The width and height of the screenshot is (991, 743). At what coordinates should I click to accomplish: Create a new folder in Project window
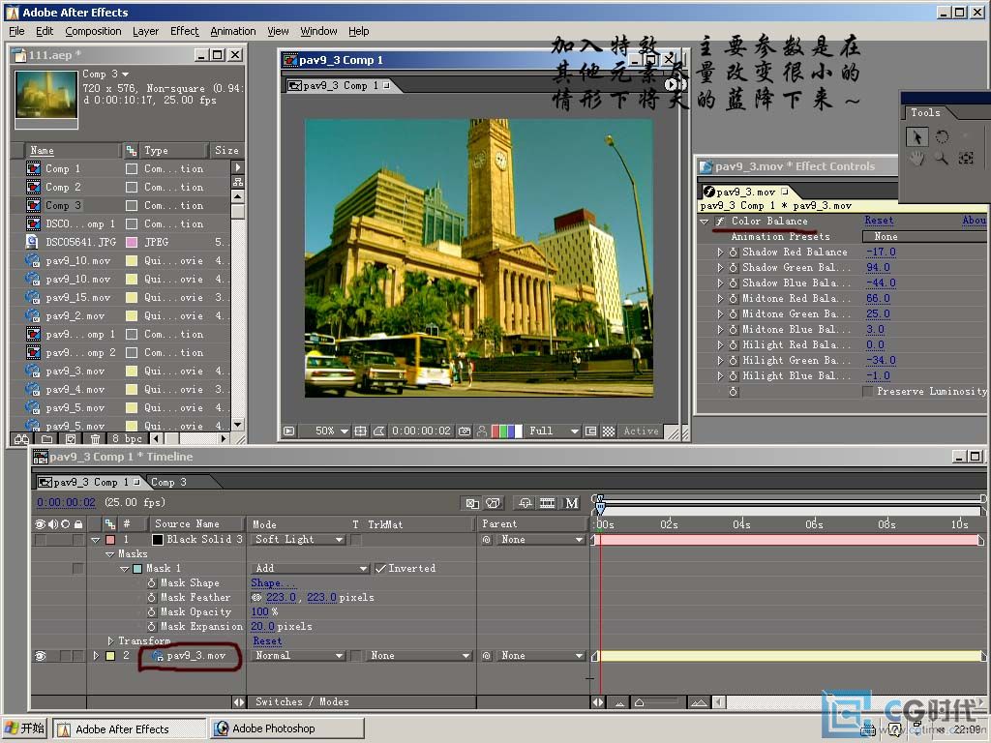46,438
